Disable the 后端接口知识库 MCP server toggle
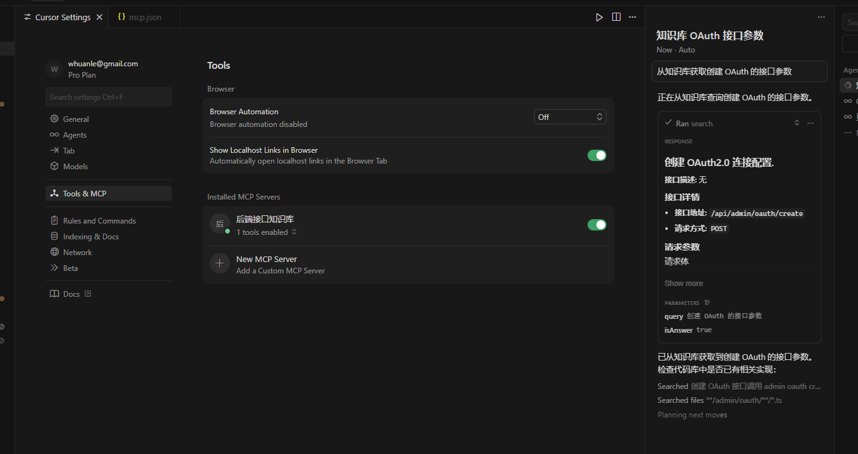 [596, 225]
